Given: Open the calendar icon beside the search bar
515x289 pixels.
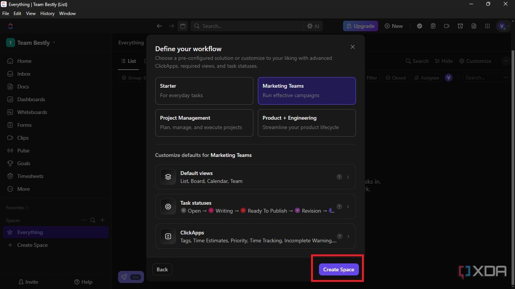Looking at the screenshot, I should (x=183, y=26).
